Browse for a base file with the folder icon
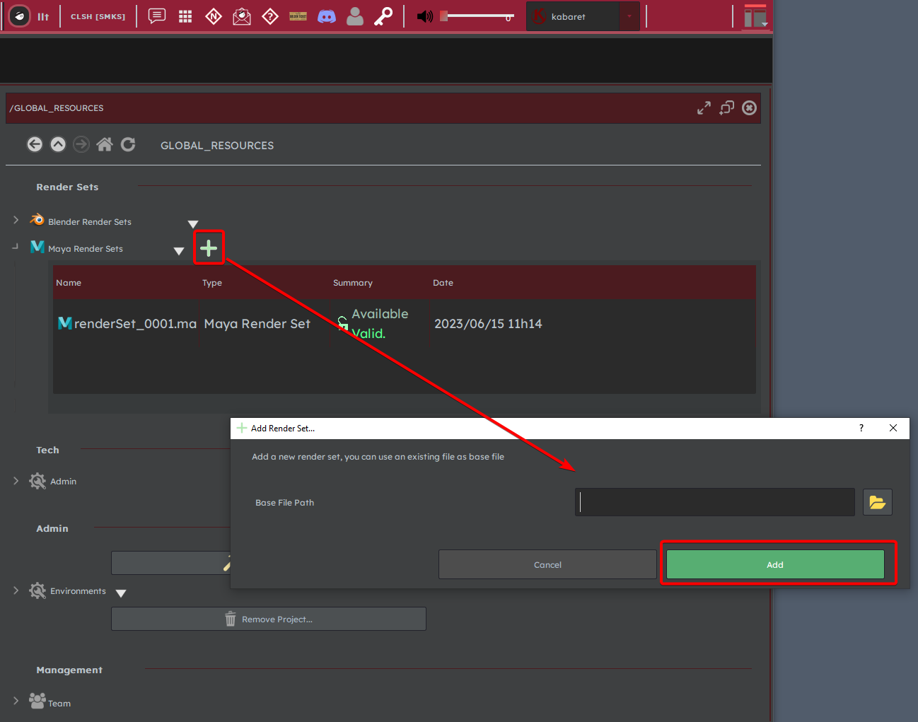Viewport: 918px width, 722px height. (x=878, y=502)
